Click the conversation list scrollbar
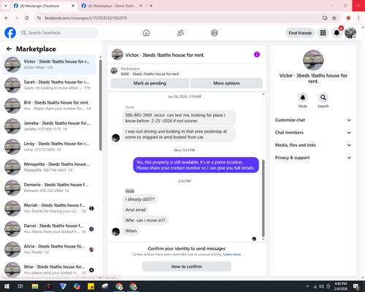Image resolution: width=365 pixels, height=292 pixels. [100, 105]
